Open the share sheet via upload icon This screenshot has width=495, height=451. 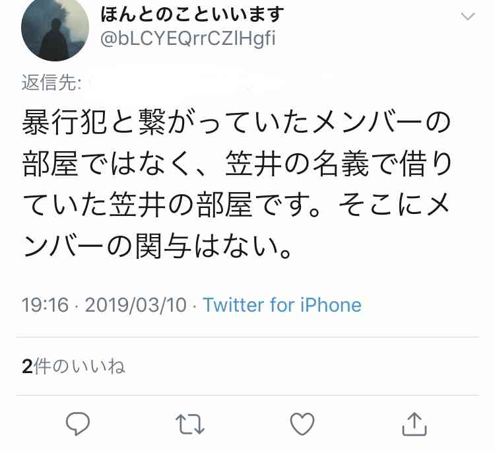coord(414,424)
